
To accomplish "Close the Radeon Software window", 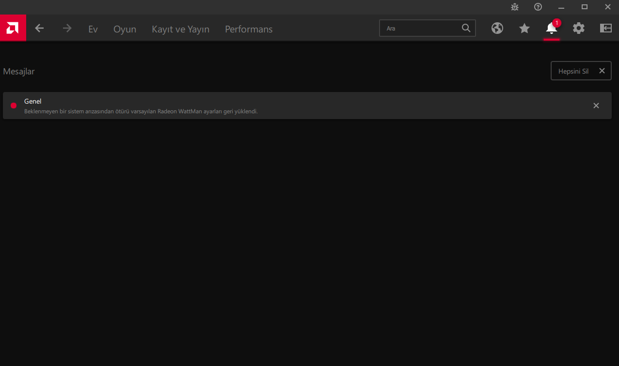I will tap(608, 7).
